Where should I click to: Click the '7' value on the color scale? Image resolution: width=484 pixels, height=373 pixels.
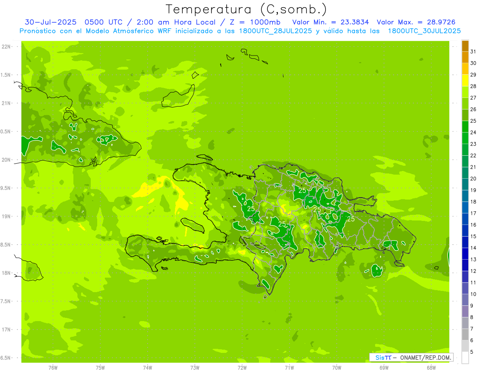tap(472, 329)
